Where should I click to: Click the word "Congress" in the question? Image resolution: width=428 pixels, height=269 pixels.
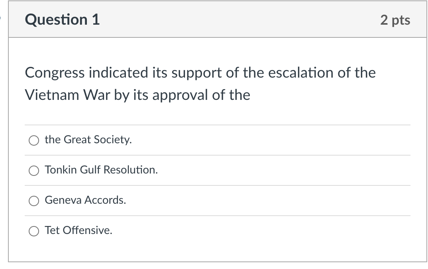pyautogui.click(x=55, y=73)
